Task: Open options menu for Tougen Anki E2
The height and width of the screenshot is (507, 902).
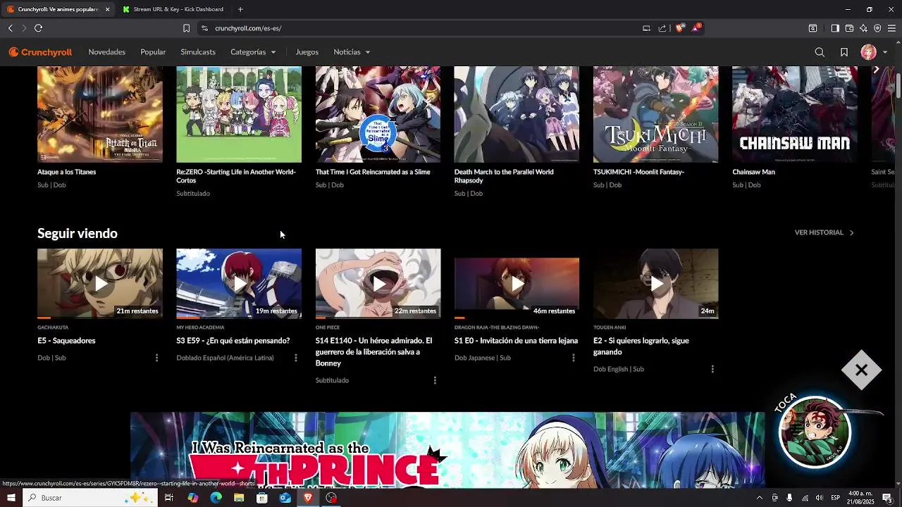Action: tap(712, 369)
